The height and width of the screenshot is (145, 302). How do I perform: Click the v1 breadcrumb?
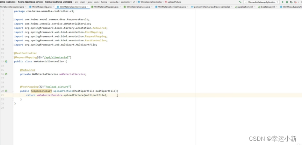(134, 2)
